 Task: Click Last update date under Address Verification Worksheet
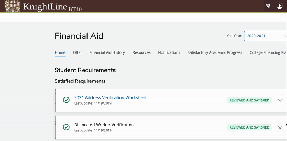93,103
